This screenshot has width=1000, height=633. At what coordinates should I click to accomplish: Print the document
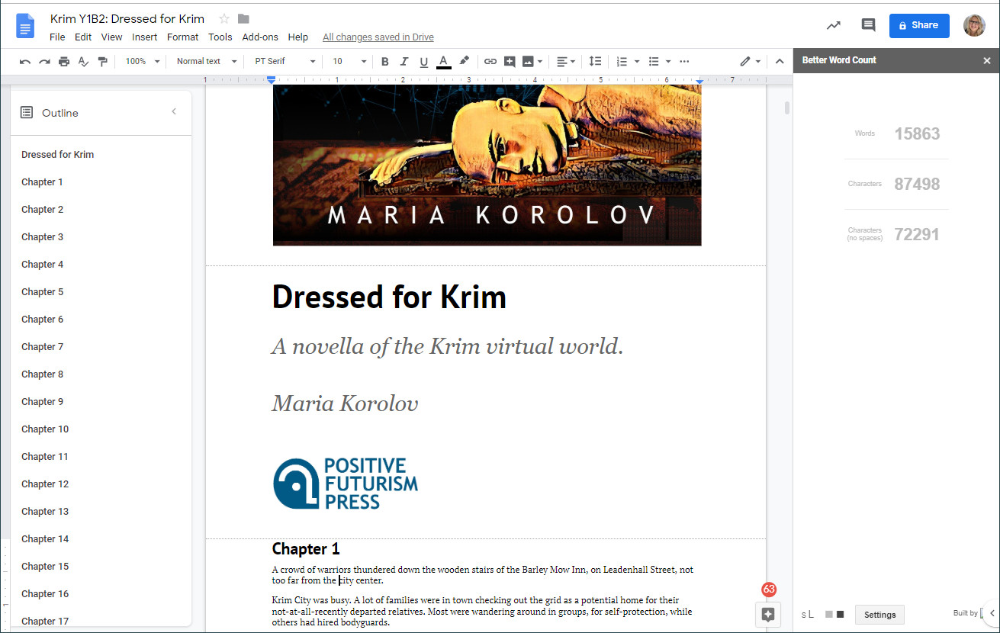[64, 61]
